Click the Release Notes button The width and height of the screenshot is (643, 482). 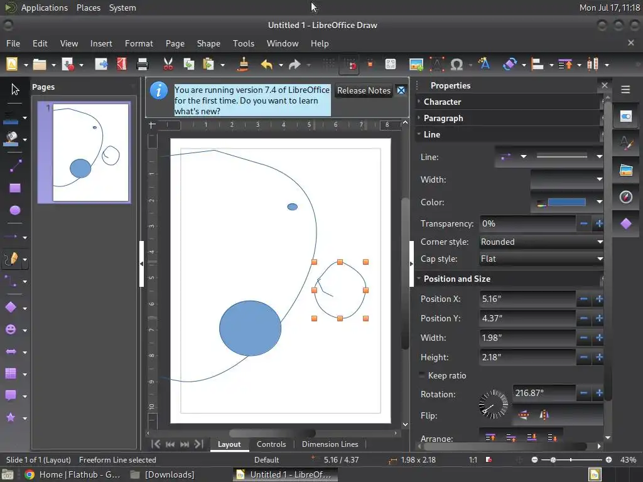click(x=364, y=90)
